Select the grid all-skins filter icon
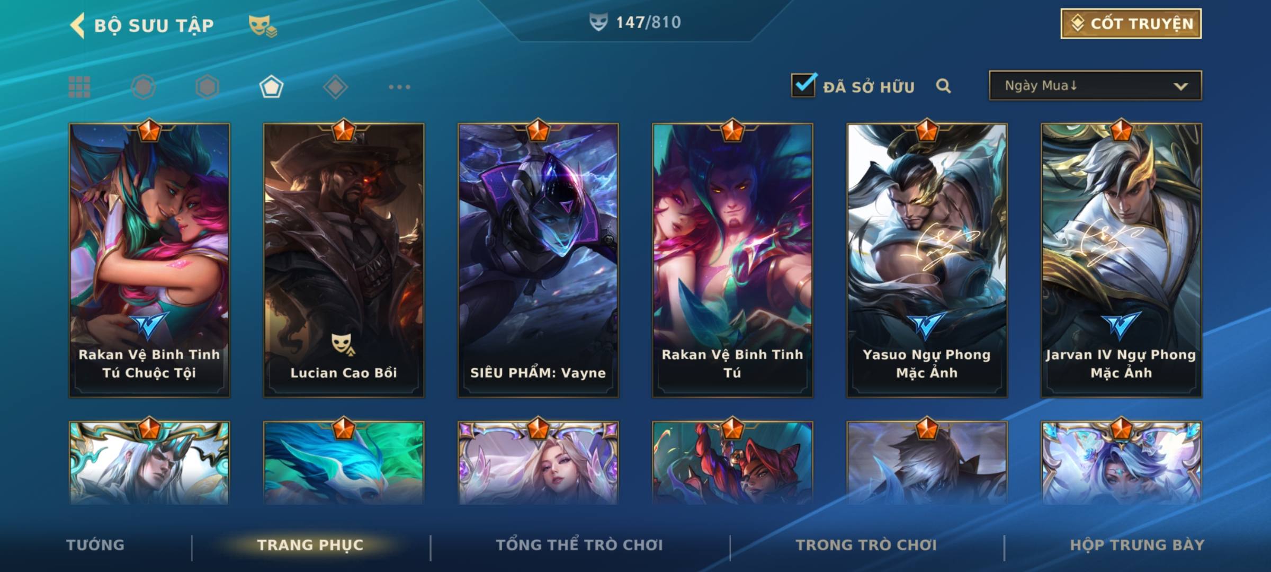 tap(79, 87)
